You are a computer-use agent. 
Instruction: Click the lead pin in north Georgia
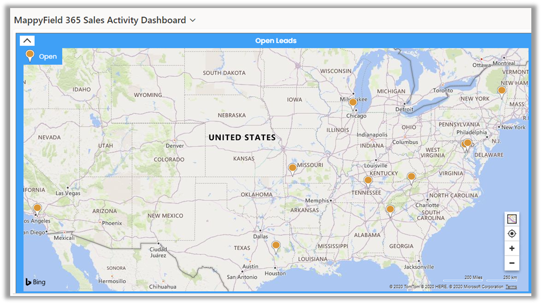(390, 209)
